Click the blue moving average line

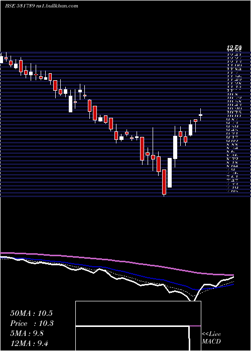coord(116,271)
